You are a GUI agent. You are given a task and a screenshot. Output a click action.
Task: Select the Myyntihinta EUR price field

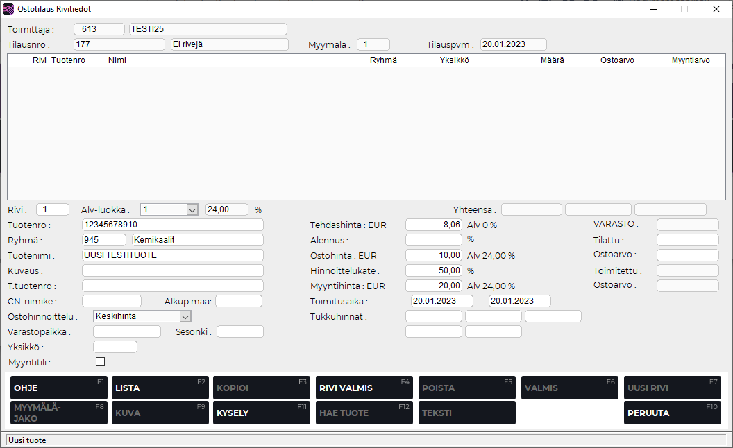pos(434,286)
